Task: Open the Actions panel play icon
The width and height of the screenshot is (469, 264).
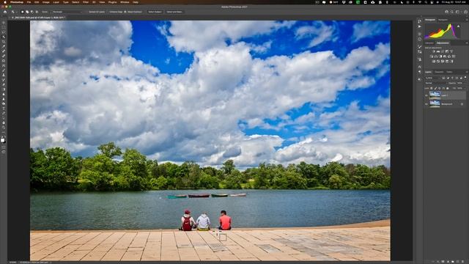Action: [420, 26]
